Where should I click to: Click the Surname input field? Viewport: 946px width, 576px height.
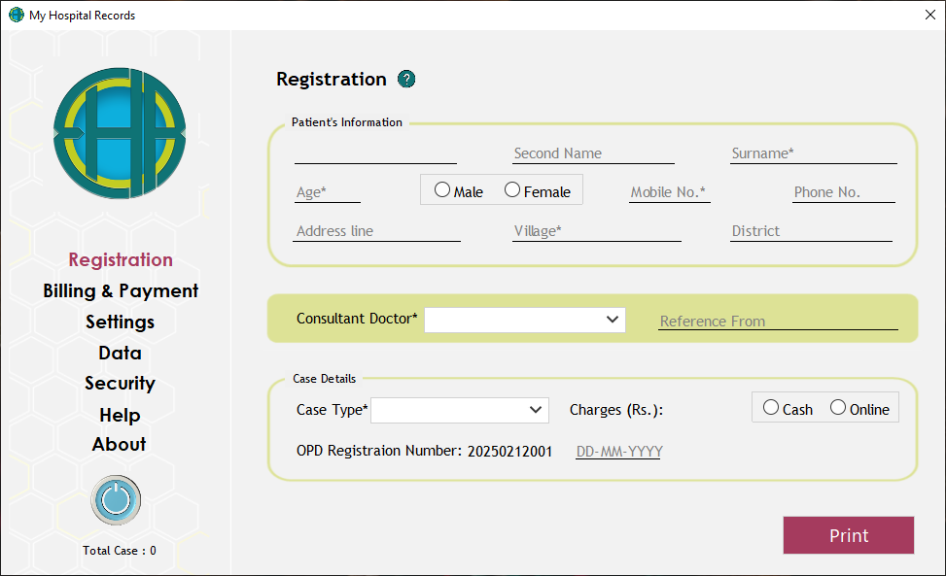point(813,153)
